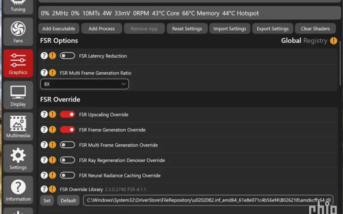Click the FSR override library path field

click(x=208, y=200)
